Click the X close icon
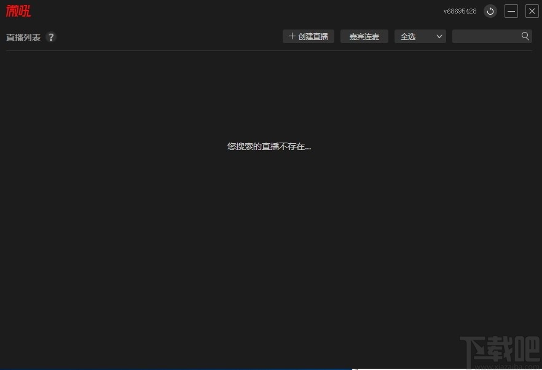The width and height of the screenshot is (542, 370). pyautogui.click(x=532, y=10)
